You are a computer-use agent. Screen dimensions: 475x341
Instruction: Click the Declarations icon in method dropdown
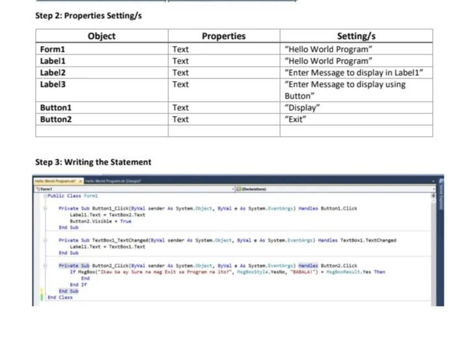(x=238, y=189)
